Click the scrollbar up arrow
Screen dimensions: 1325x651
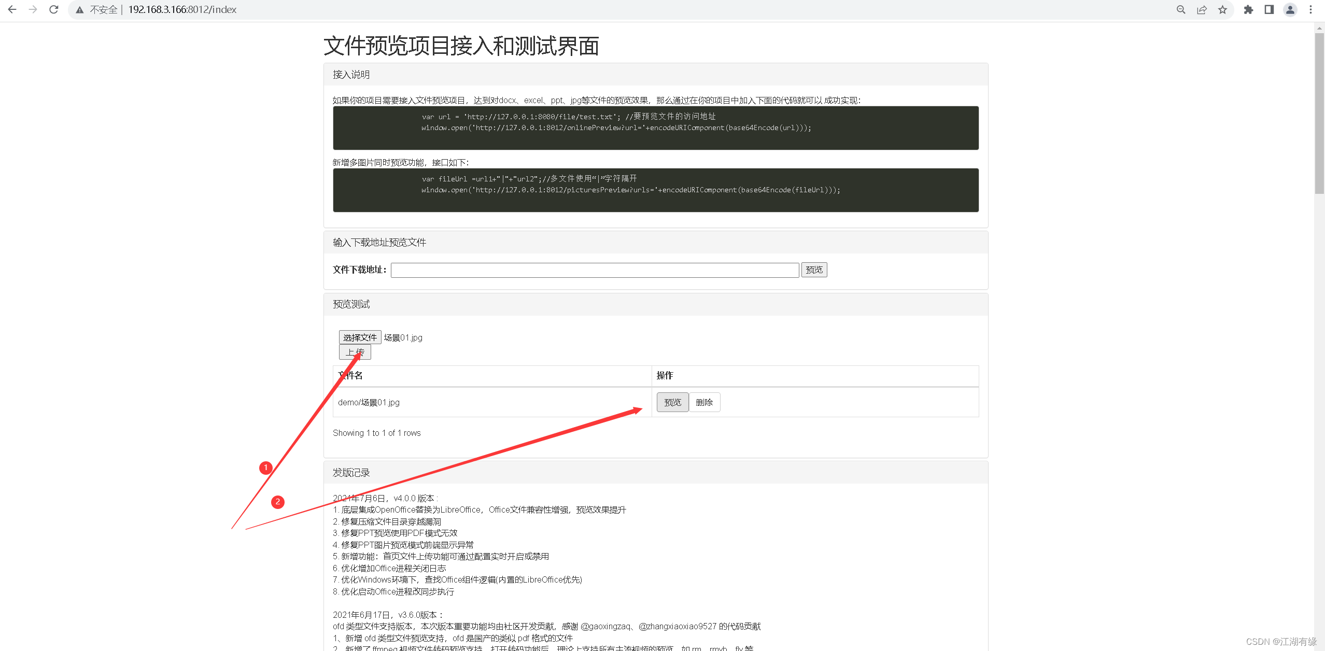point(1319,27)
